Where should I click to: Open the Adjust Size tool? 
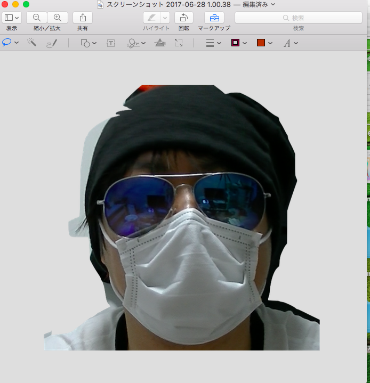coord(179,43)
